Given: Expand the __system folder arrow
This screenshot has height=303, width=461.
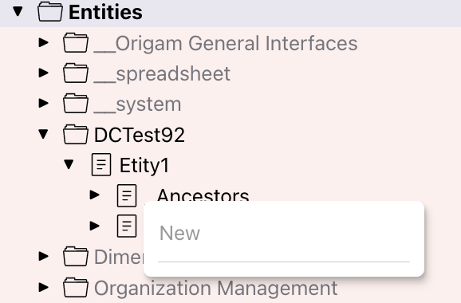Looking at the screenshot, I should [x=44, y=103].
